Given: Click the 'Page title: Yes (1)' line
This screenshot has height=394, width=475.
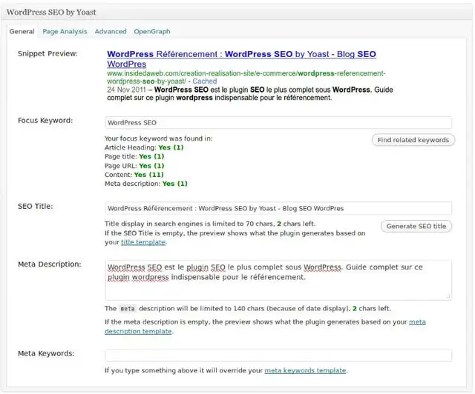Looking at the screenshot, I should pos(134,156).
